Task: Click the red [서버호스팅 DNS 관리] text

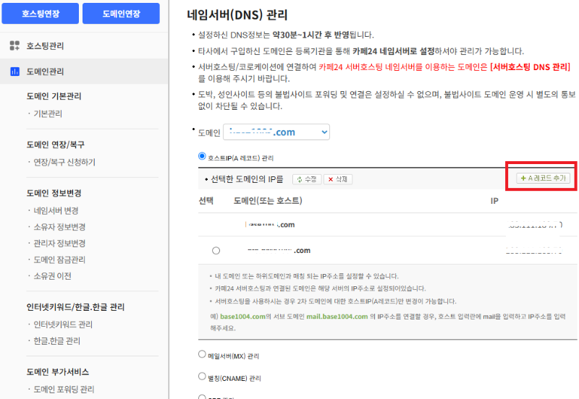Action: tap(531, 66)
